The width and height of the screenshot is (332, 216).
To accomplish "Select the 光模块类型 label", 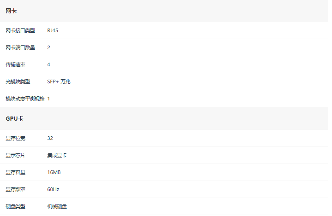I will coord(18,82).
